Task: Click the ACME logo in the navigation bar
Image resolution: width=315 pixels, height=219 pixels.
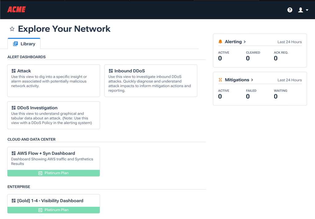Action: pos(16,10)
